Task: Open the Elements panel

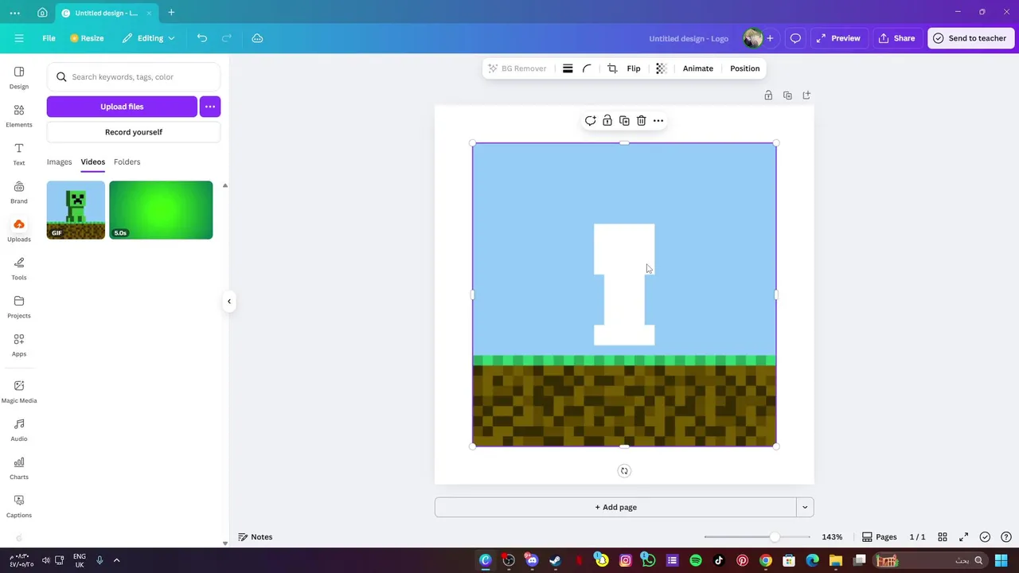Action: [19, 115]
